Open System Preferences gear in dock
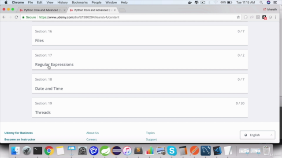The image size is (282, 158). click(82, 151)
